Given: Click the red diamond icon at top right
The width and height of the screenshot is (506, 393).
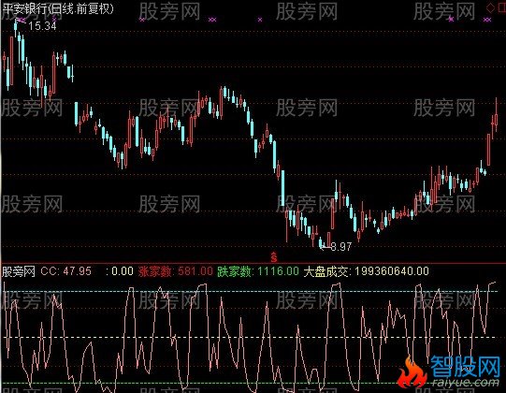Looking at the screenshot, I should pyautogui.click(x=490, y=8).
